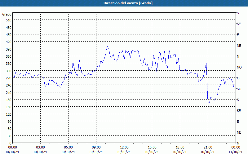Select the 12:00 time axis label

pyautogui.click(x=124, y=148)
